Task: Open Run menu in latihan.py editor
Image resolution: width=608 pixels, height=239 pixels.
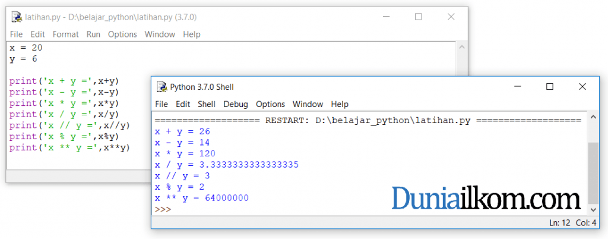Action: pyautogui.click(x=93, y=34)
